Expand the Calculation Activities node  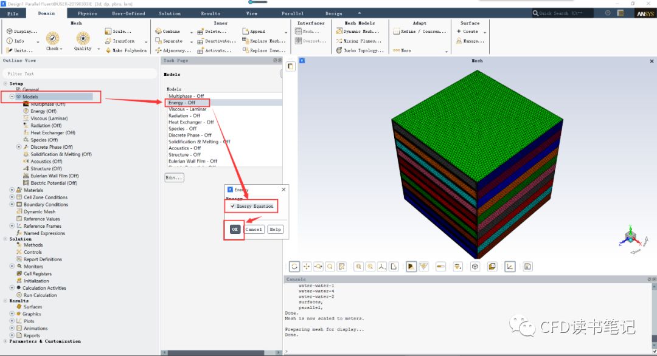[12, 288]
